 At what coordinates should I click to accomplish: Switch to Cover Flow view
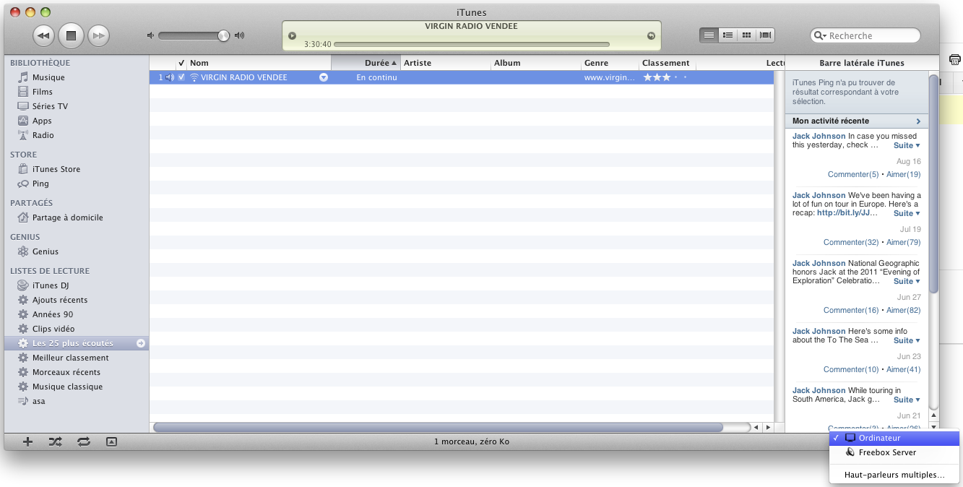765,35
